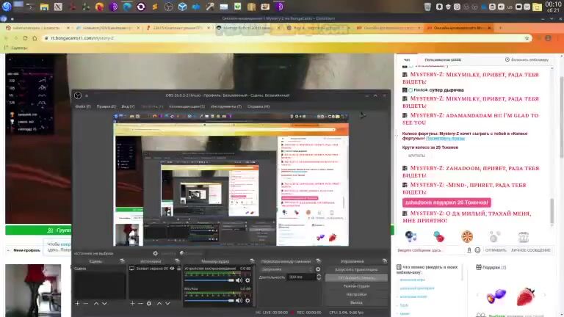Open the Вид menu in OBS
Screen dimensions: 564x317
[x=128, y=106]
